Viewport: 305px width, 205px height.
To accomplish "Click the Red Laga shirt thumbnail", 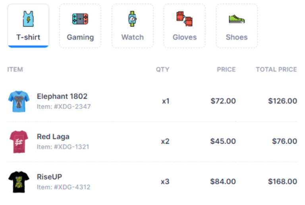I will (19, 142).
